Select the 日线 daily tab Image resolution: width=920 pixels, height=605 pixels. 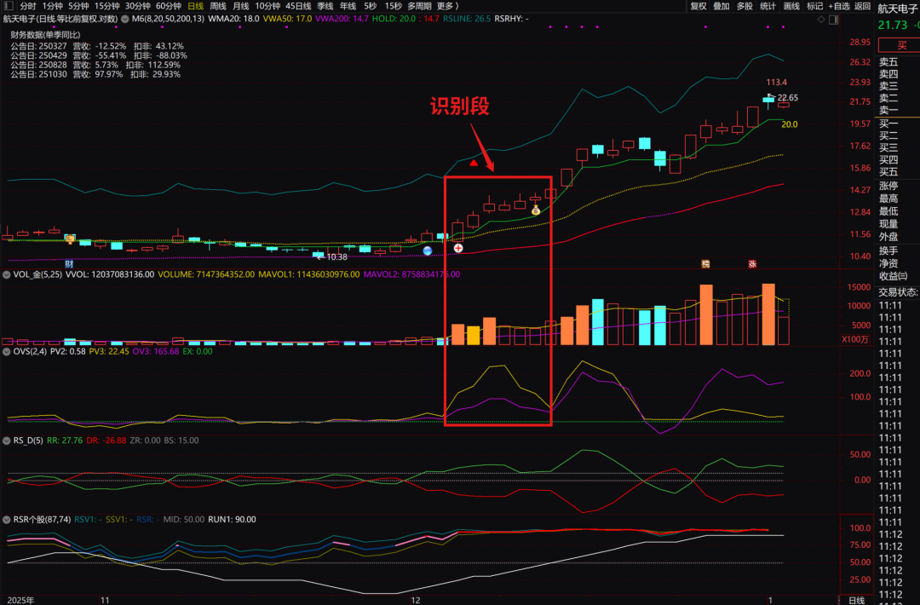click(x=195, y=6)
